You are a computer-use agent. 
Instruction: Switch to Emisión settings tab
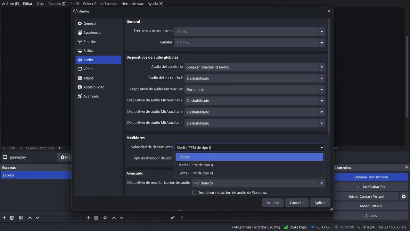coord(90,42)
